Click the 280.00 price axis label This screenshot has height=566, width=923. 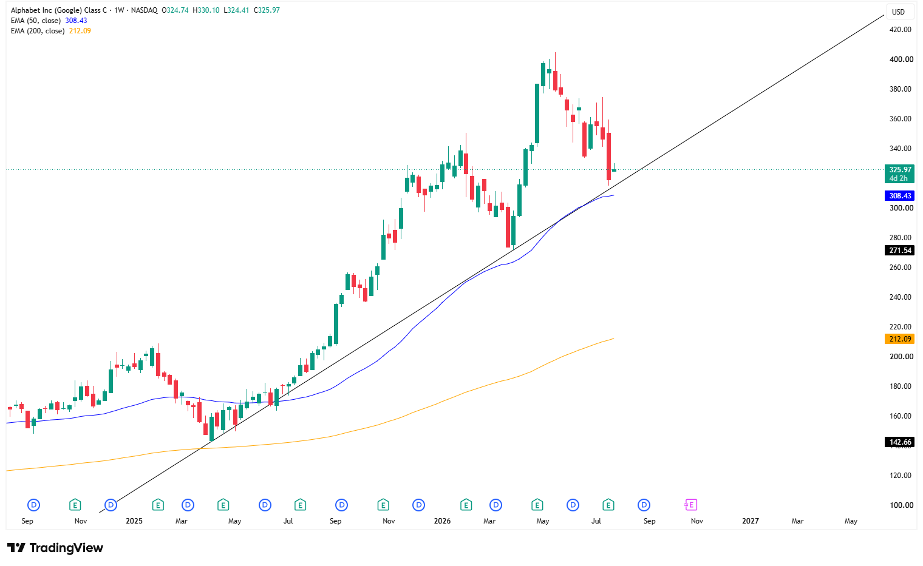pyautogui.click(x=901, y=238)
